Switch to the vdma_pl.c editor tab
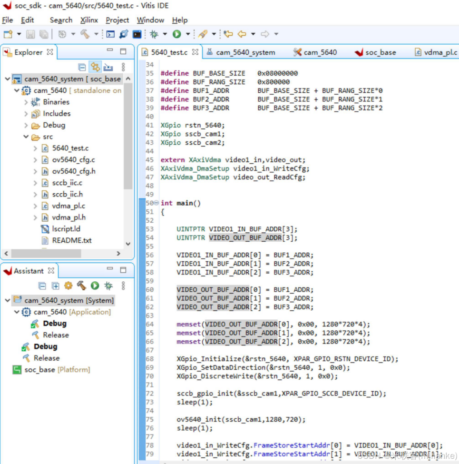 coord(438,52)
